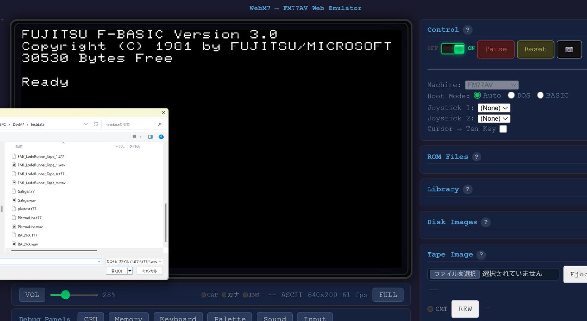Click 開く(O) to open the file
The width and height of the screenshot is (587, 321).
pos(116,271)
